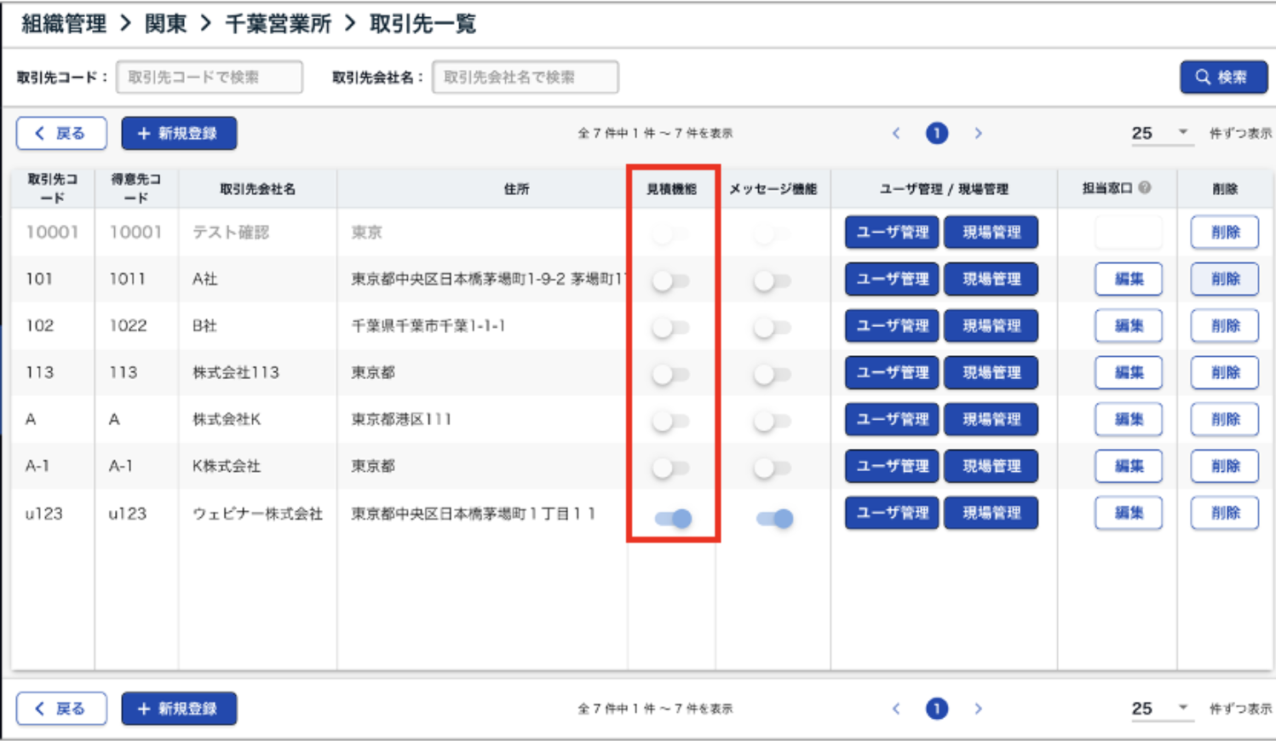Open the top 25 件ずつ表示 dropdown
Screen dimensions: 1276x741
tap(1160, 133)
